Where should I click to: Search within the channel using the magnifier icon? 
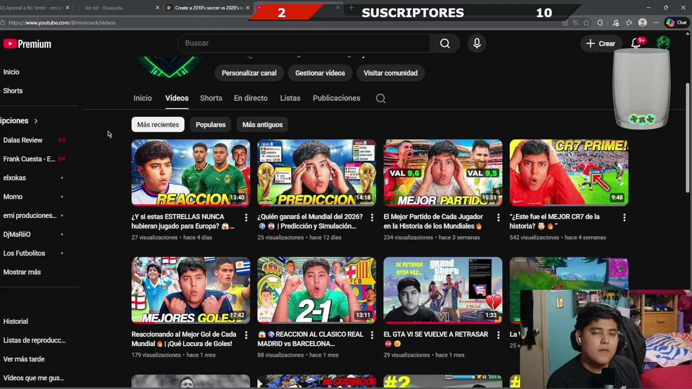click(x=381, y=98)
